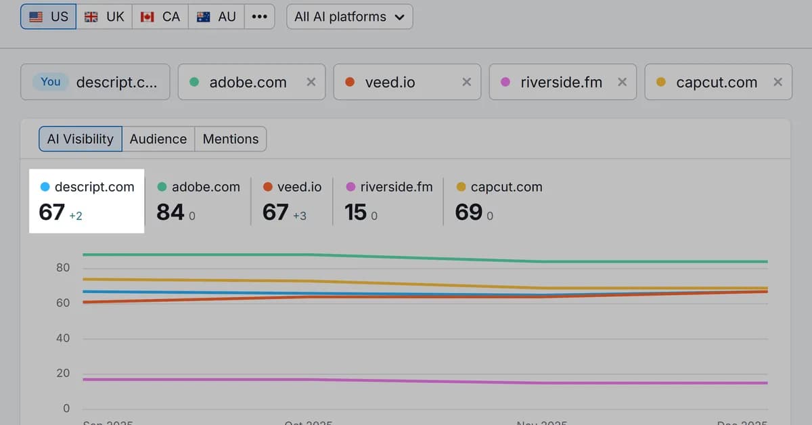Switch to the AU country tab
Viewport: 812px width, 425px height.
216,17
